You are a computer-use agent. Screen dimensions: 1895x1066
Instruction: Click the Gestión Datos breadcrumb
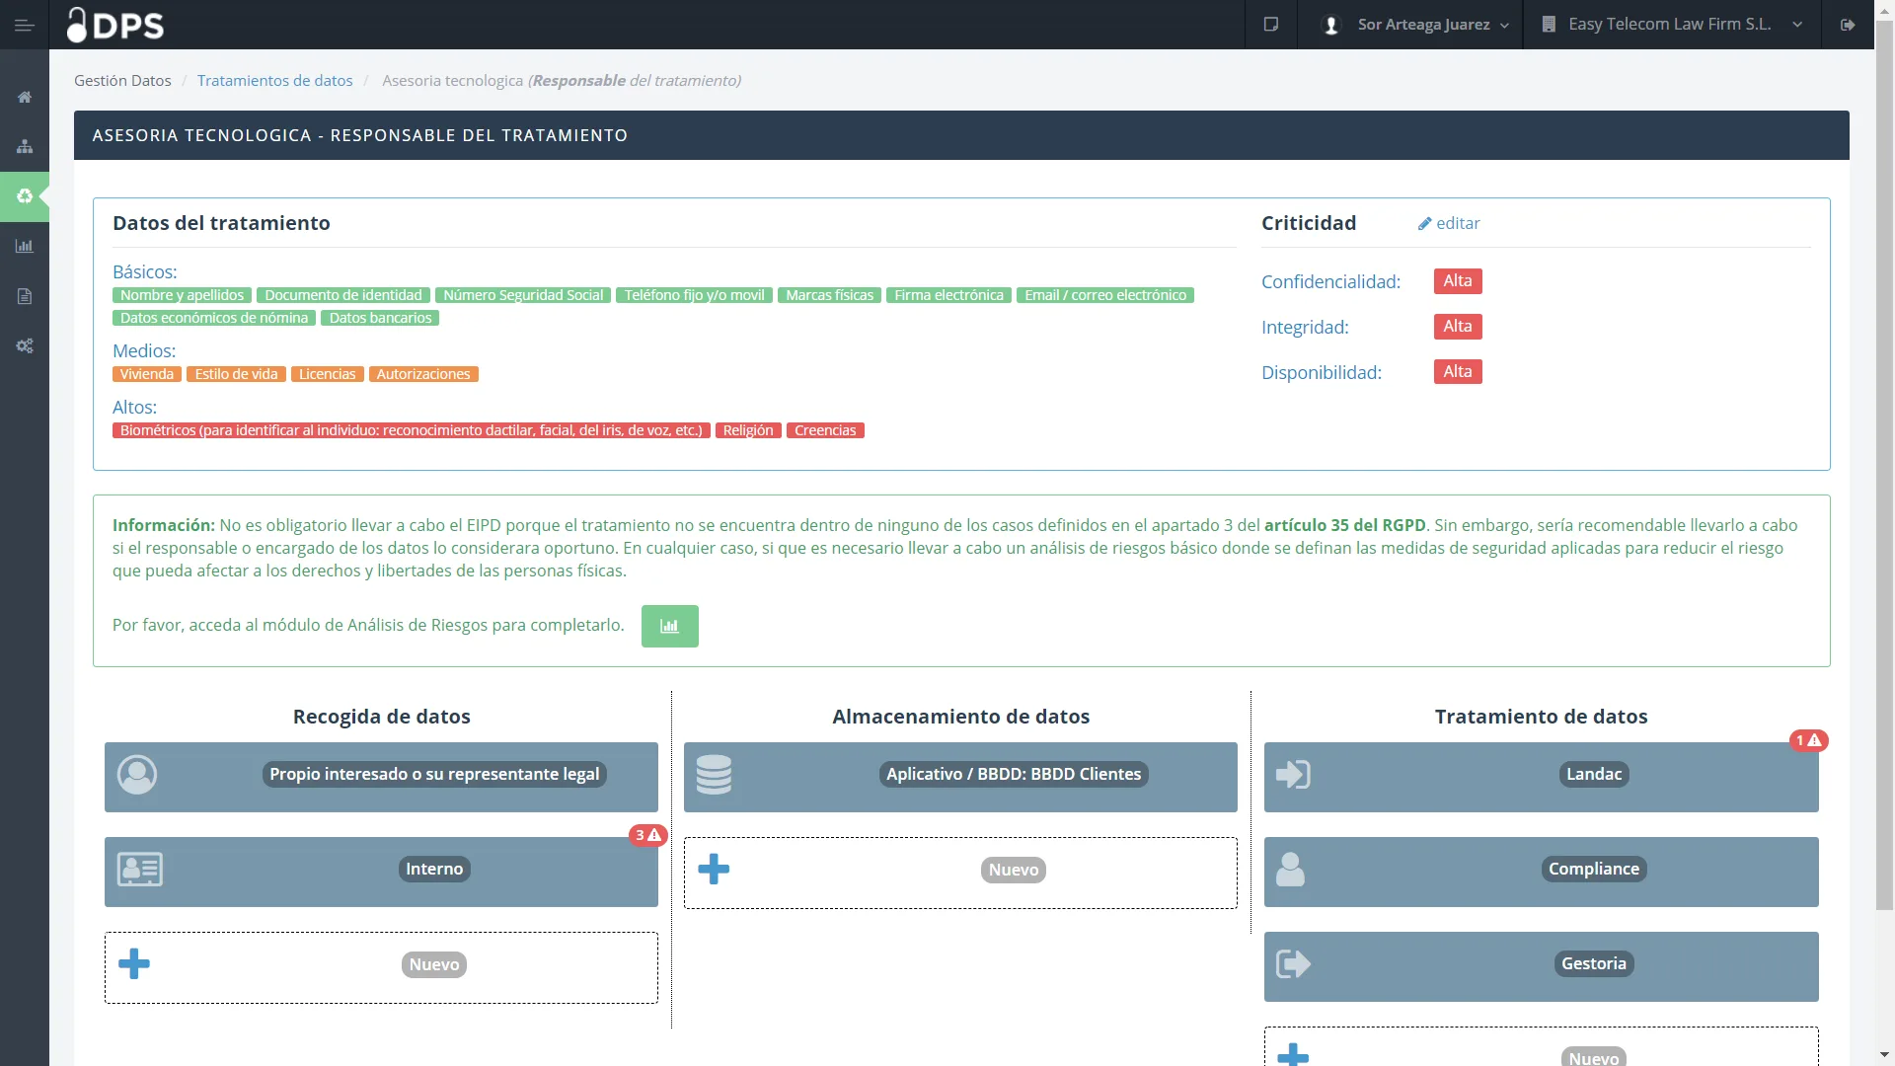(122, 81)
